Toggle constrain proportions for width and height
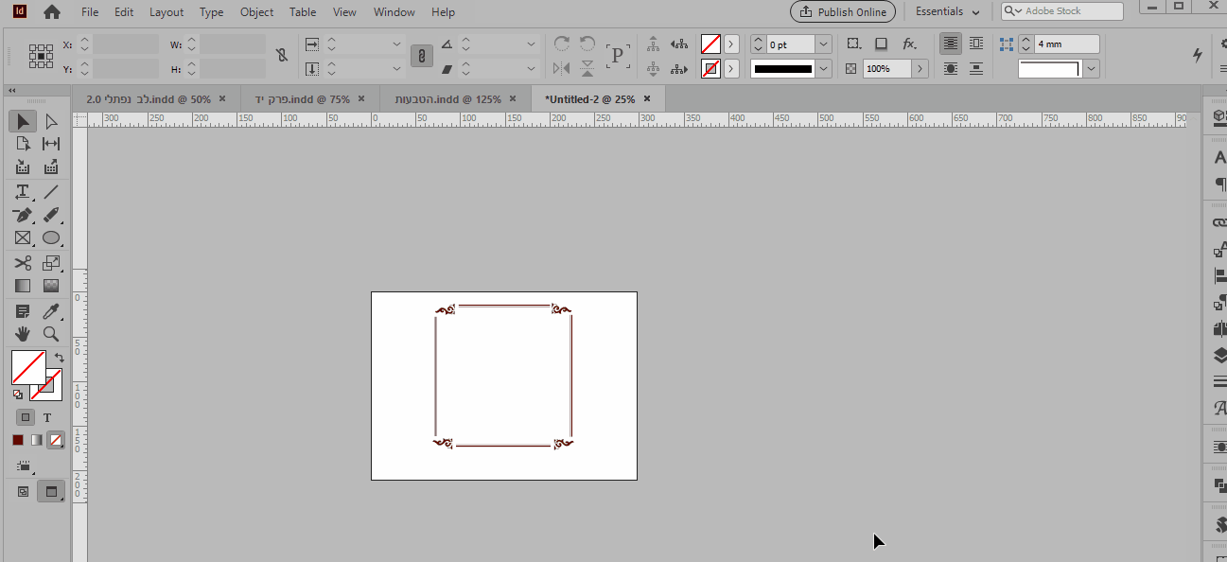The width and height of the screenshot is (1227, 562). [282, 56]
